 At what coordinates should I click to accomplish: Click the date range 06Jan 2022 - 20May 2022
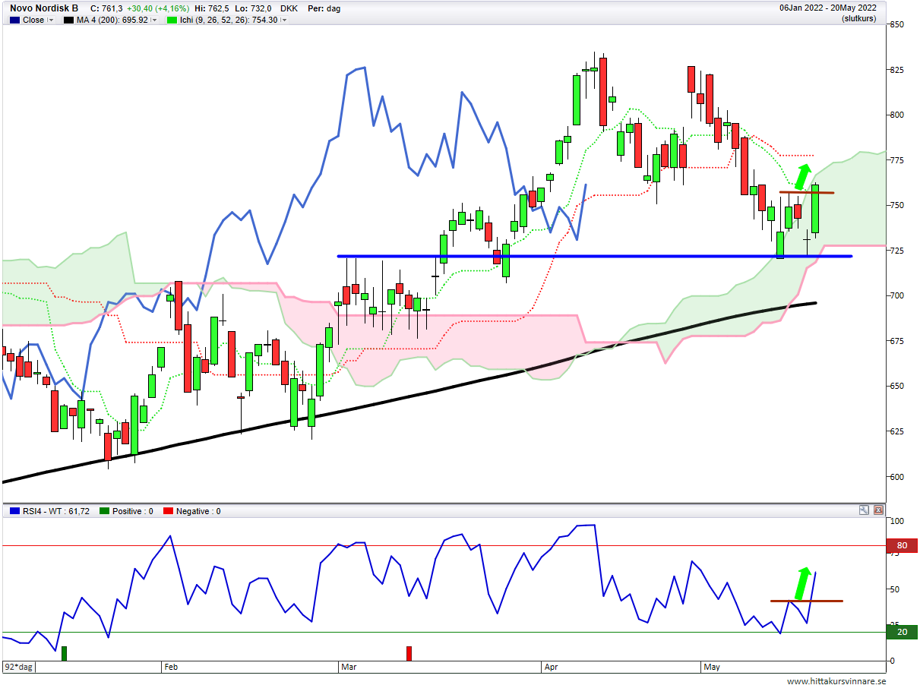(828, 8)
